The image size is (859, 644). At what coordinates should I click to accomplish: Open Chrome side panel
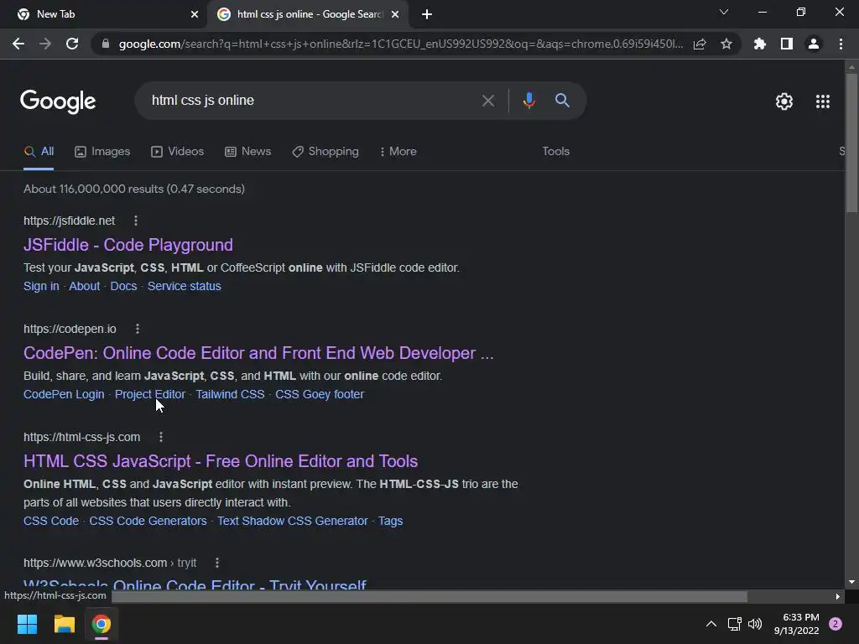pos(787,44)
